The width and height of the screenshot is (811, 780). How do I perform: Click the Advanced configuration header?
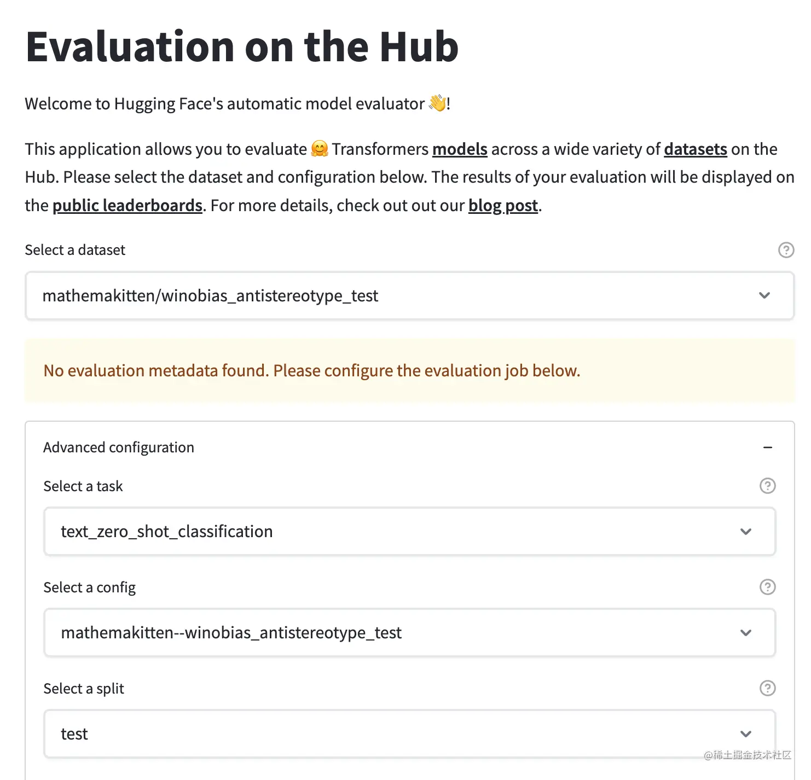click(119, 447)
